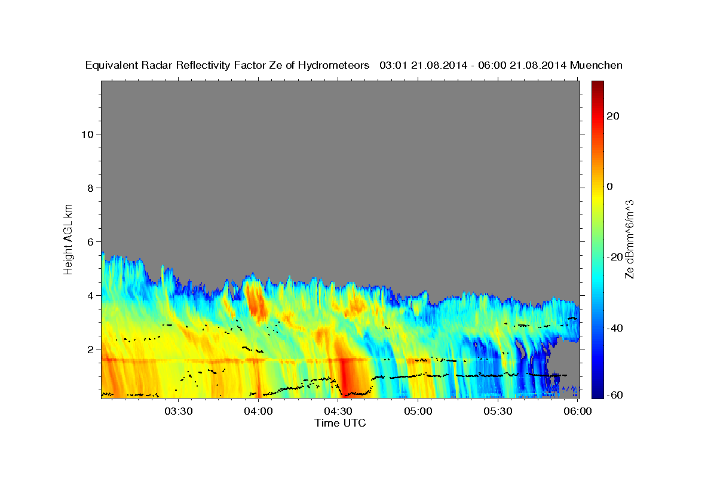Click the orange cell aloft near 04:00
The height and width of the screenshot is (478, 717).
pyautogui.click(x=258, y=302)
